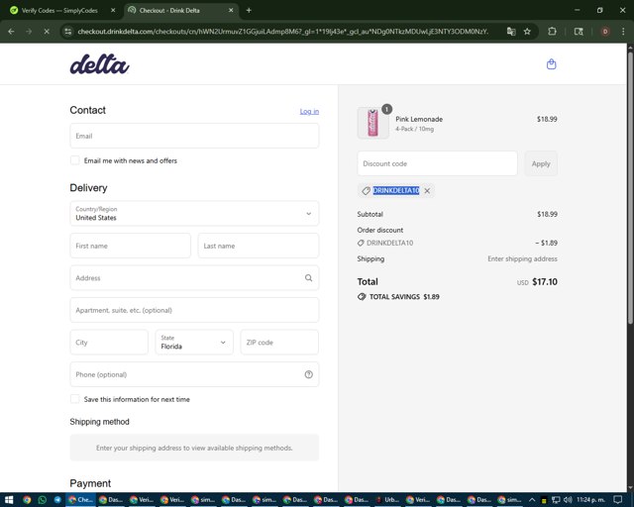The image size is (634, 507).
Task: Stop loading the page
Action: 47,31
